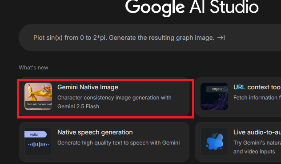Open the URL context tool card title
Viewport: 281px width, 164px height.
coord(257,87)
